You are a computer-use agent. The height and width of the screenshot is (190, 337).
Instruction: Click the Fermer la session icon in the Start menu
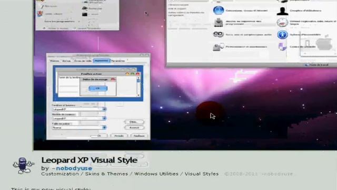(44, 28)
